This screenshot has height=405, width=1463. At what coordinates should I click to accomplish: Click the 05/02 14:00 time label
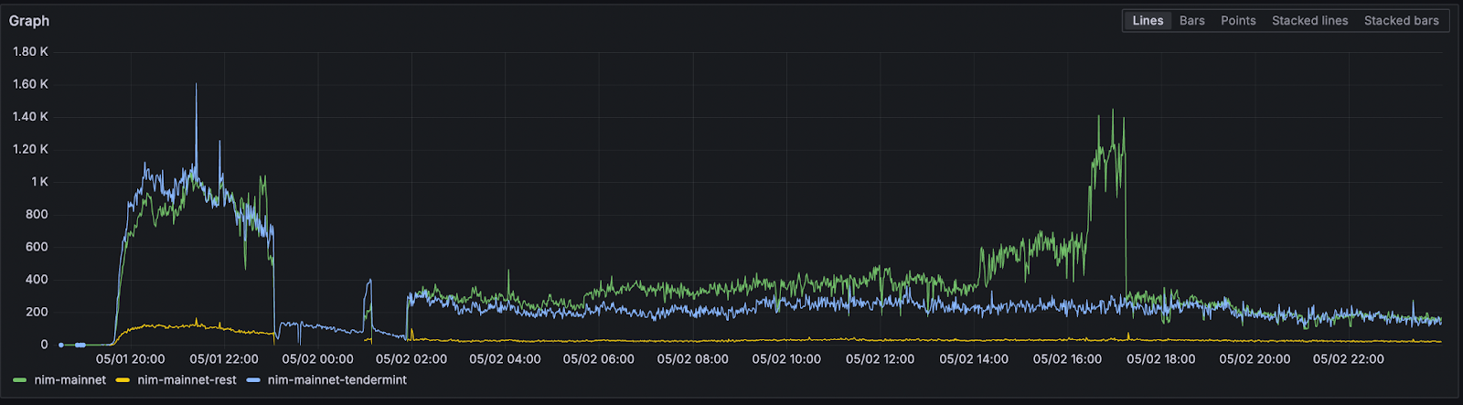pyautogui.click(x=974, y=359)
